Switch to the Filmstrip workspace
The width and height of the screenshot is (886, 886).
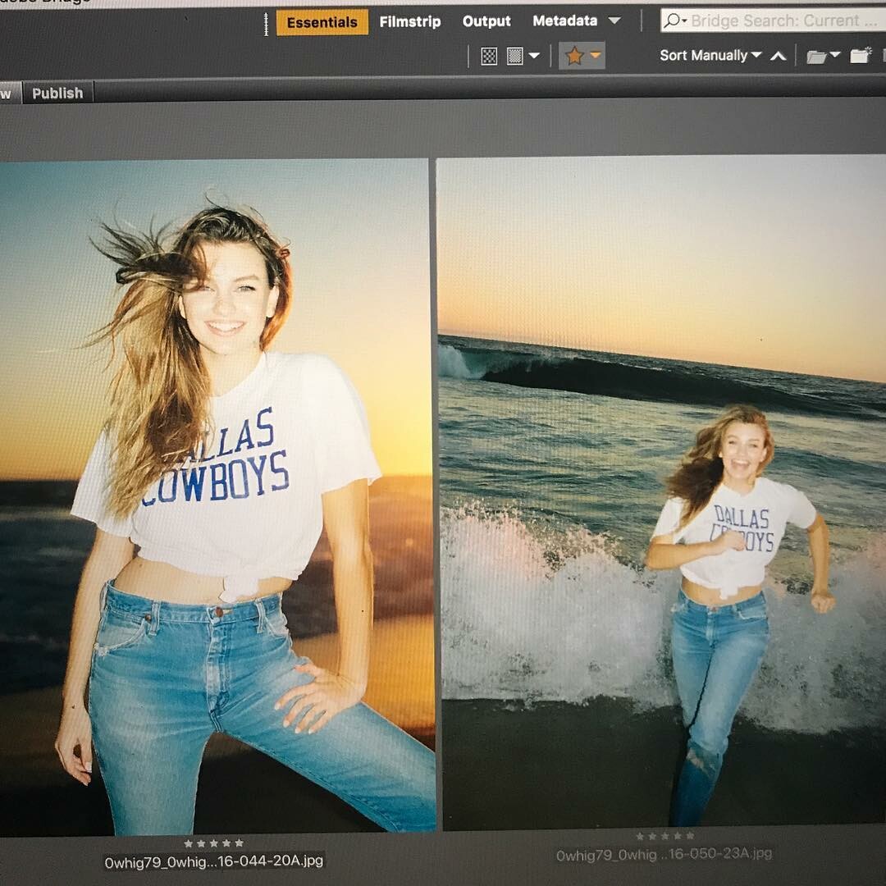[409, 21]
